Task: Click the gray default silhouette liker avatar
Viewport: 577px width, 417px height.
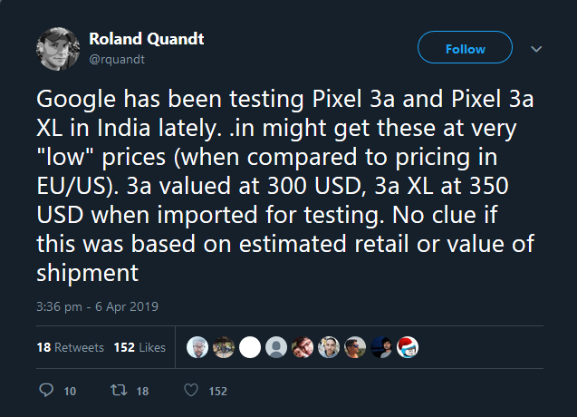Action: click(276, 347)
